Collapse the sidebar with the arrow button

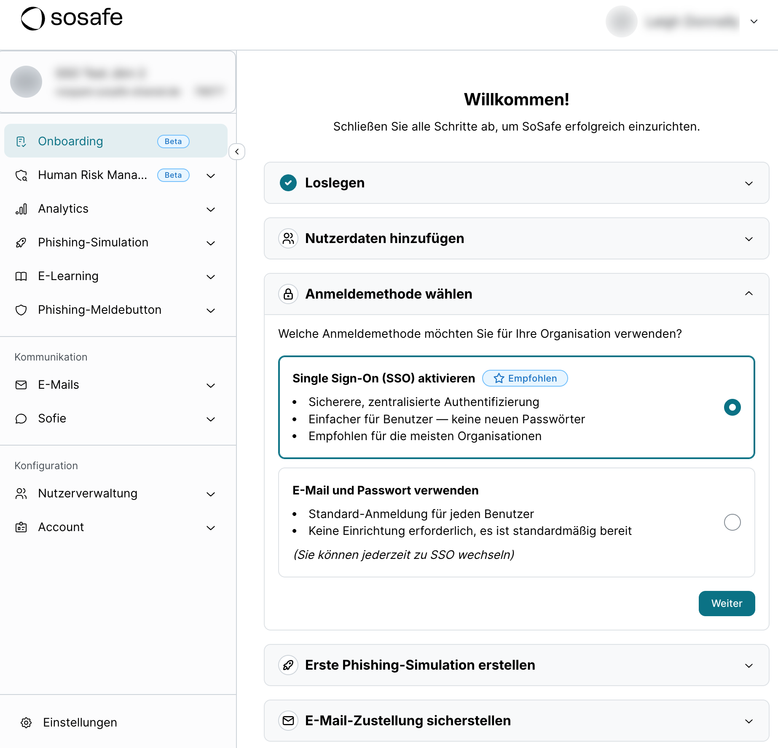point(237,152)
